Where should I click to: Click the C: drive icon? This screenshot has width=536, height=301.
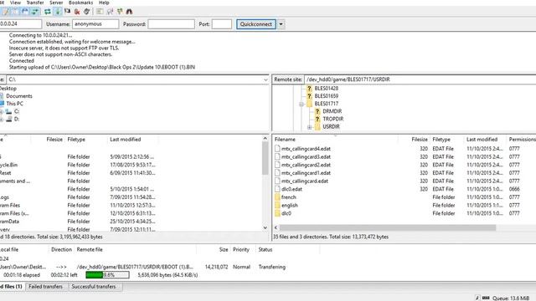coord(8,111)
